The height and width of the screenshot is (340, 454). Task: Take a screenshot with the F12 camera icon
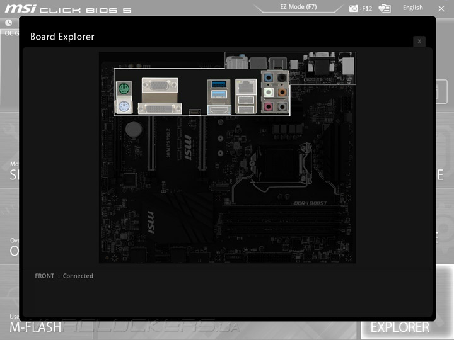tap(353, 8)
